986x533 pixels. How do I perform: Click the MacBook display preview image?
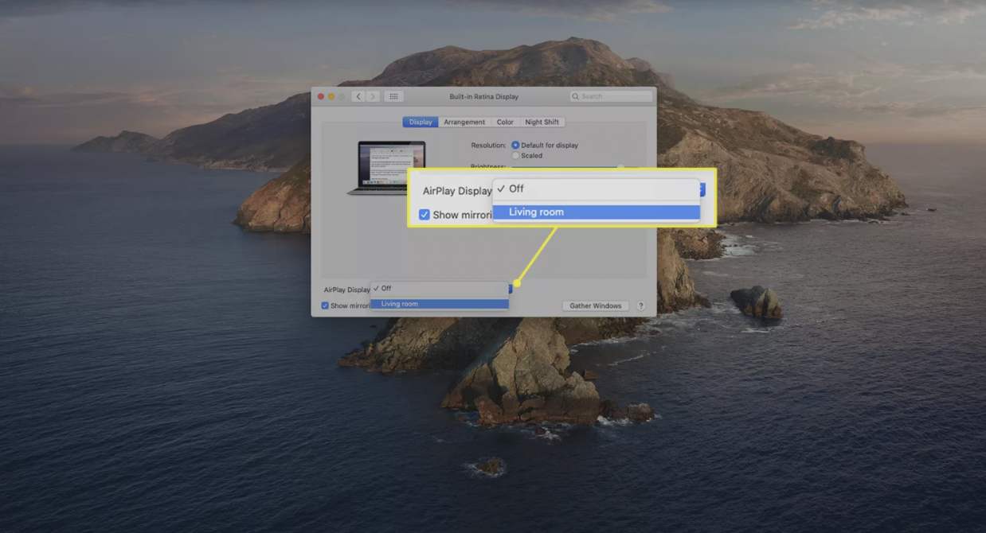pyautogui.click(x=387, y=167)
